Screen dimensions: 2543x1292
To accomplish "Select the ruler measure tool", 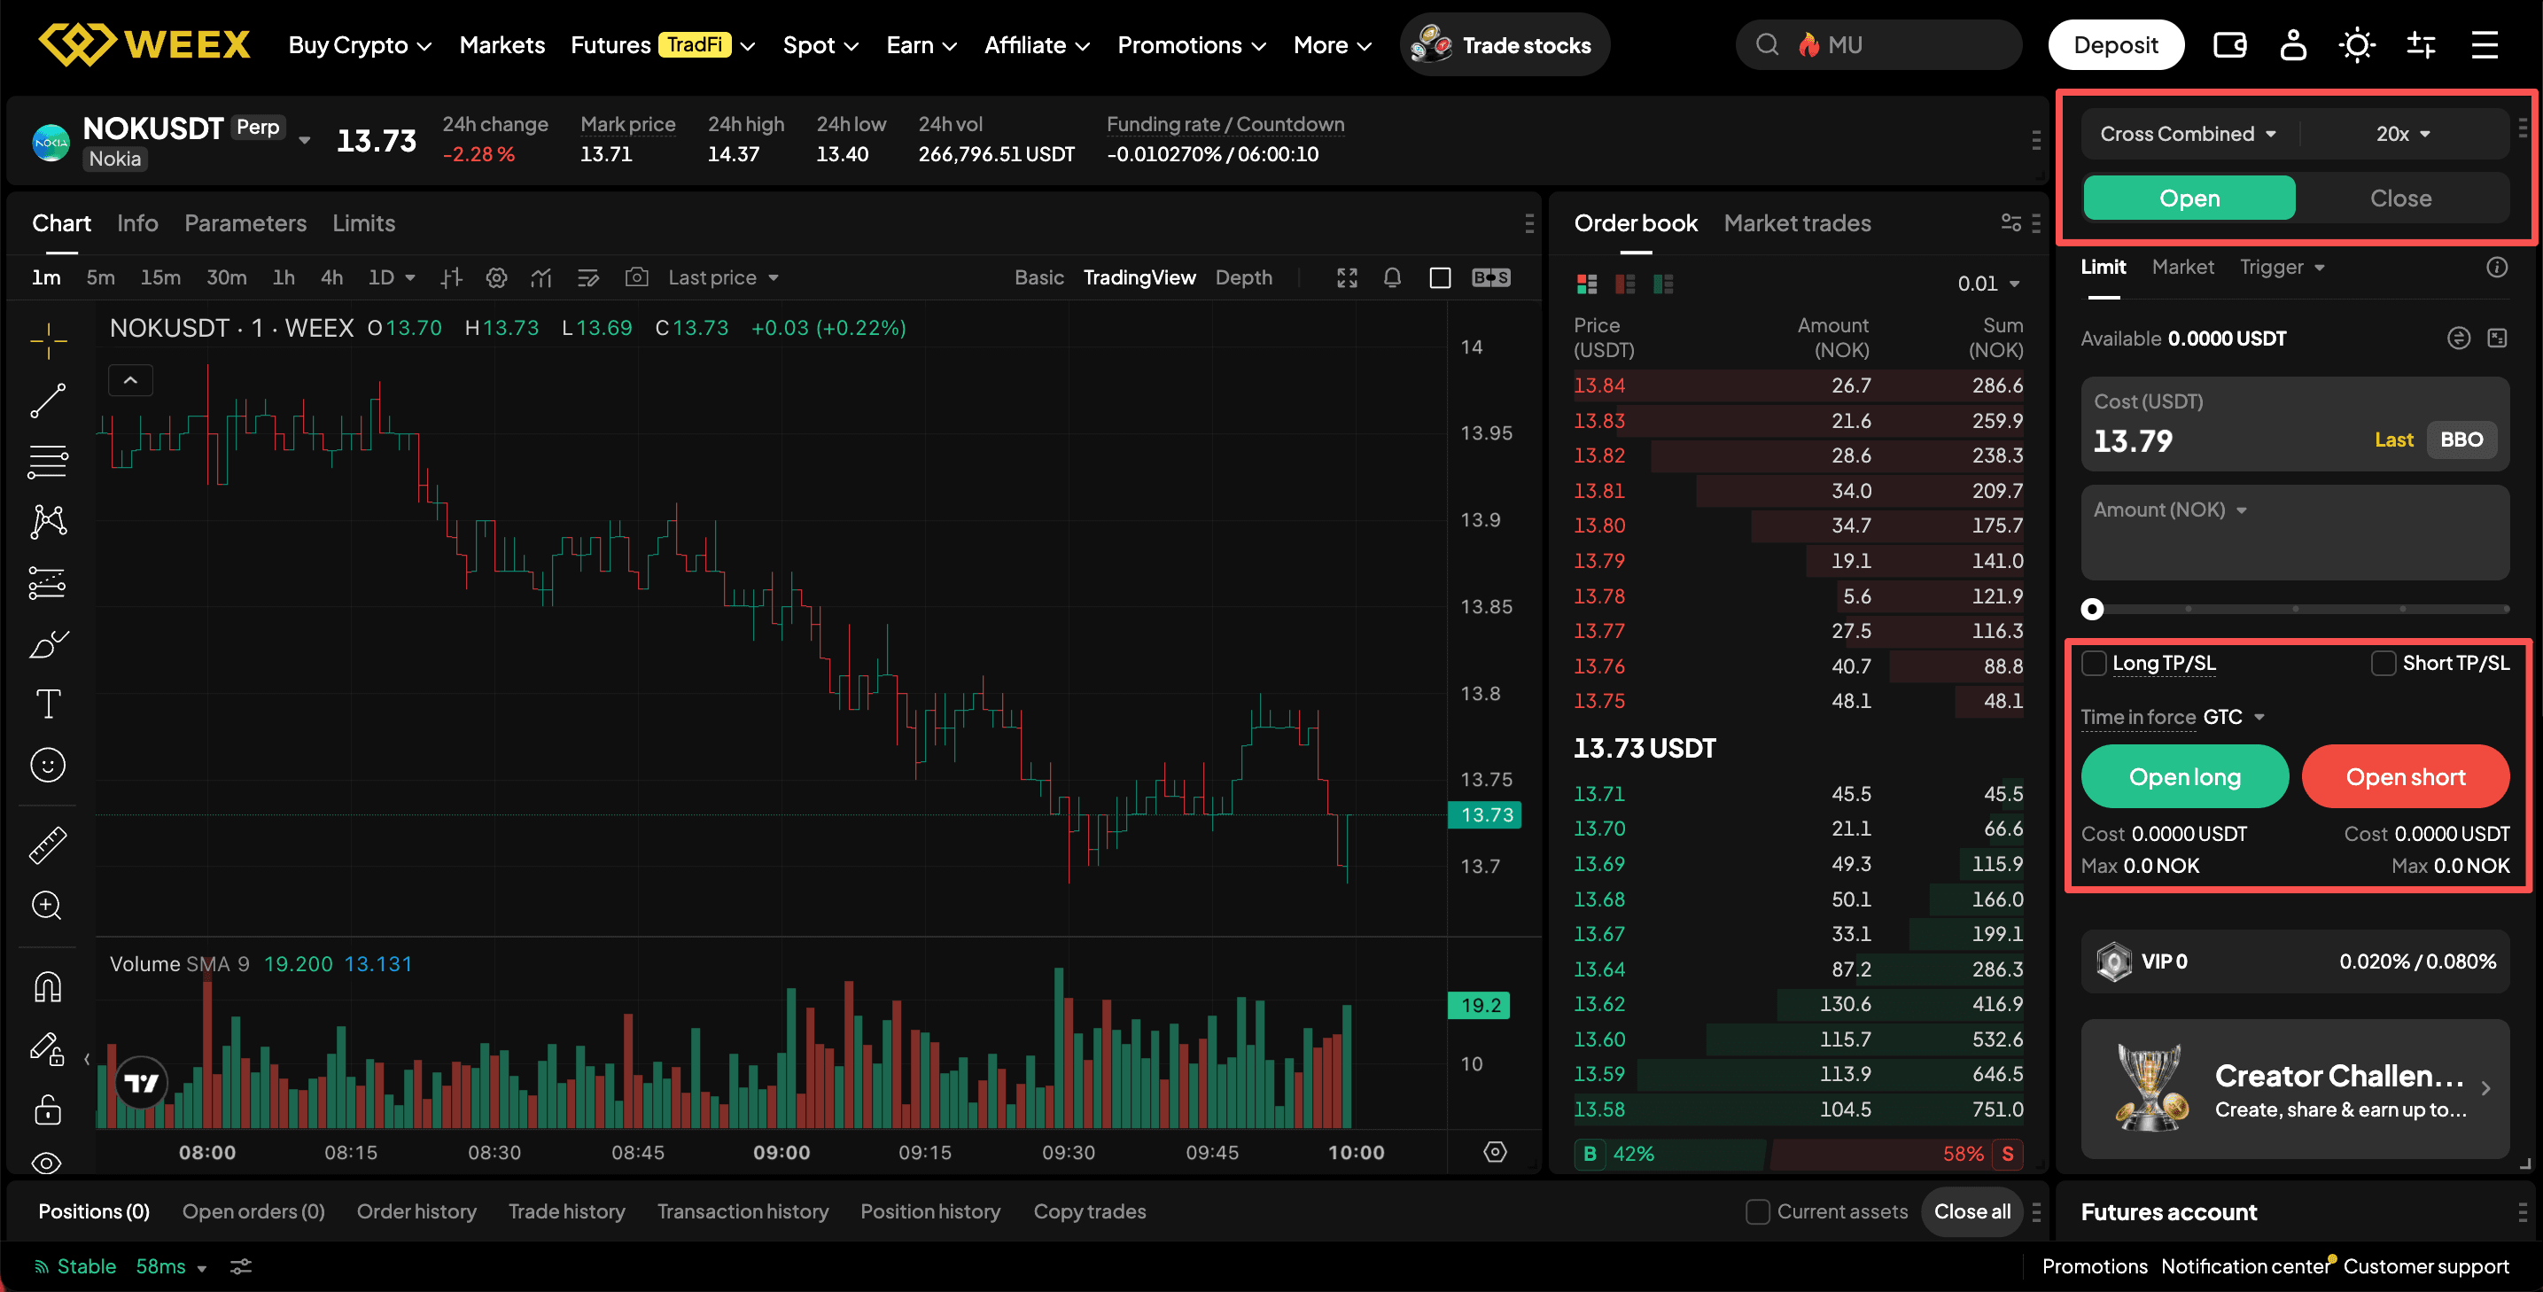I will (x=47, y=844).
